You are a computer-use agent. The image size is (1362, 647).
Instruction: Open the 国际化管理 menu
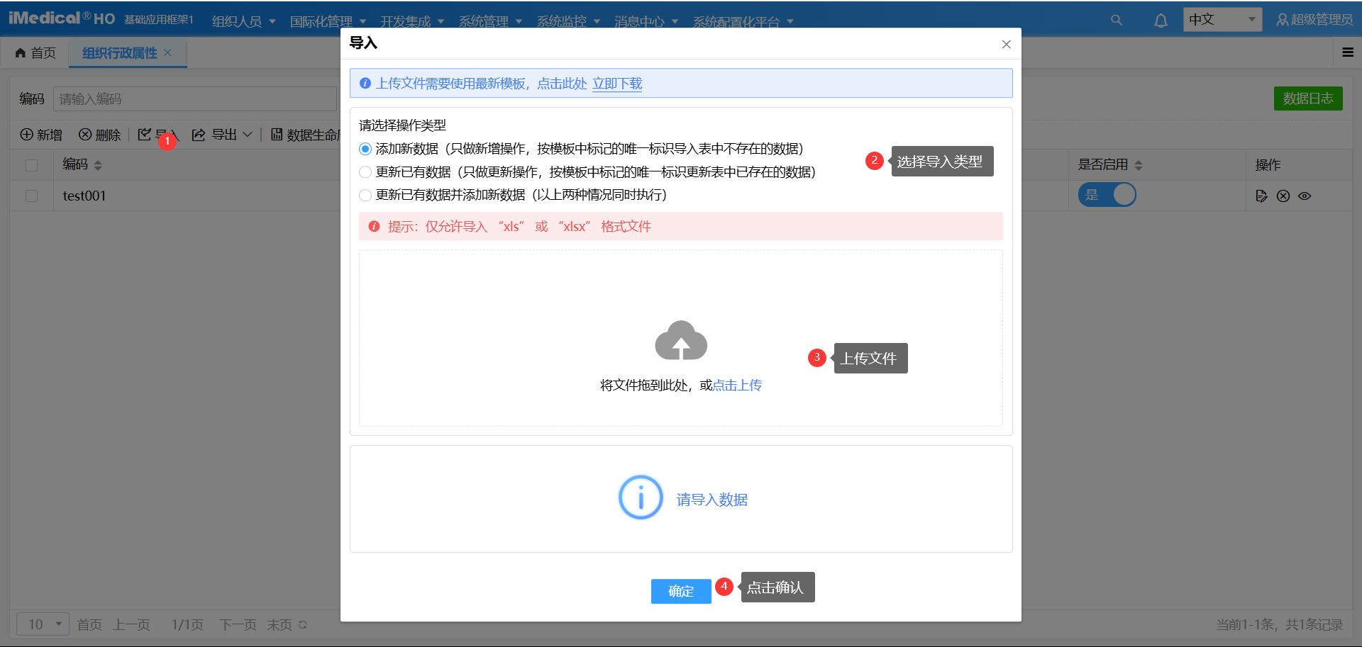[328, 21]
